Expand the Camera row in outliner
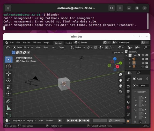Image resolution: width=154 pixels, height=131 pixels. (x=130, y=59)
